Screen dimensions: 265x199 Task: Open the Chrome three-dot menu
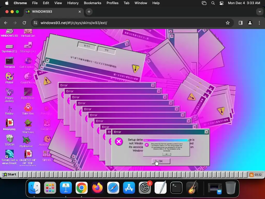click(259, 23)
